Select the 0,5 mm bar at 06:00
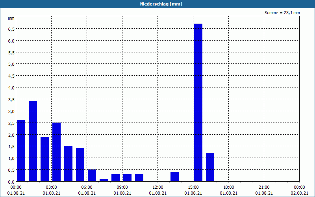 coord(92,175)
